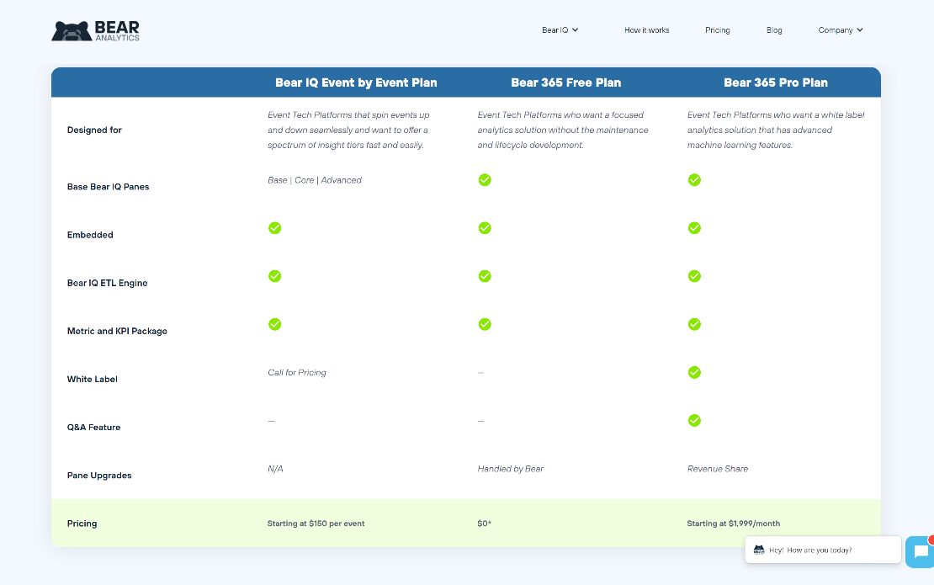Click Pro Plan checkmark for Base Bear IQ Panes
934x585 pixels.
[x=694, y=180]
